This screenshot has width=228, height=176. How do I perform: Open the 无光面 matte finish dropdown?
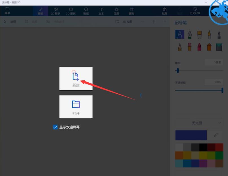(199, 123)
